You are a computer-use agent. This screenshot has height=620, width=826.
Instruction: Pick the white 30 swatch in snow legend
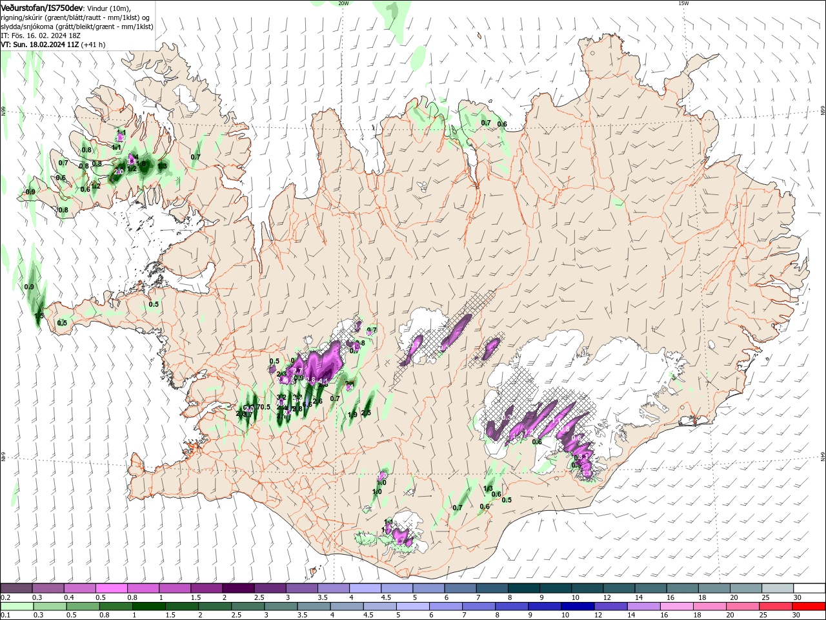[x=809, y=588]
